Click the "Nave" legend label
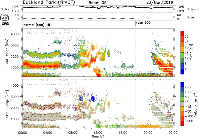Image resolution: width=200 pixels, height=138 pixels. [190, 17]
